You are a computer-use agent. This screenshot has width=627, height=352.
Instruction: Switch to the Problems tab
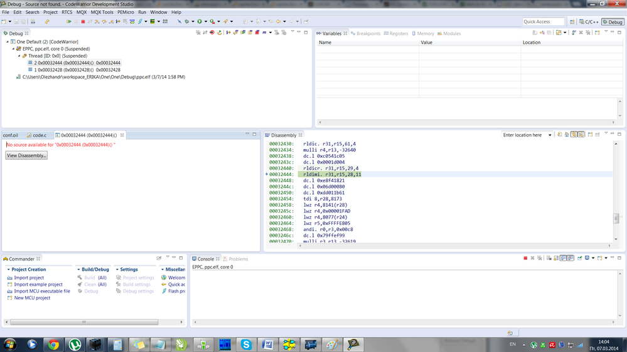point(235,259)
